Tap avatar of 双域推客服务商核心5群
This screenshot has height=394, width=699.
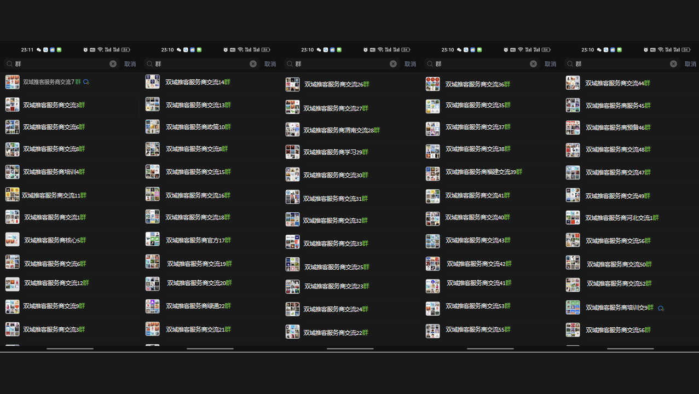click(12, 240)
